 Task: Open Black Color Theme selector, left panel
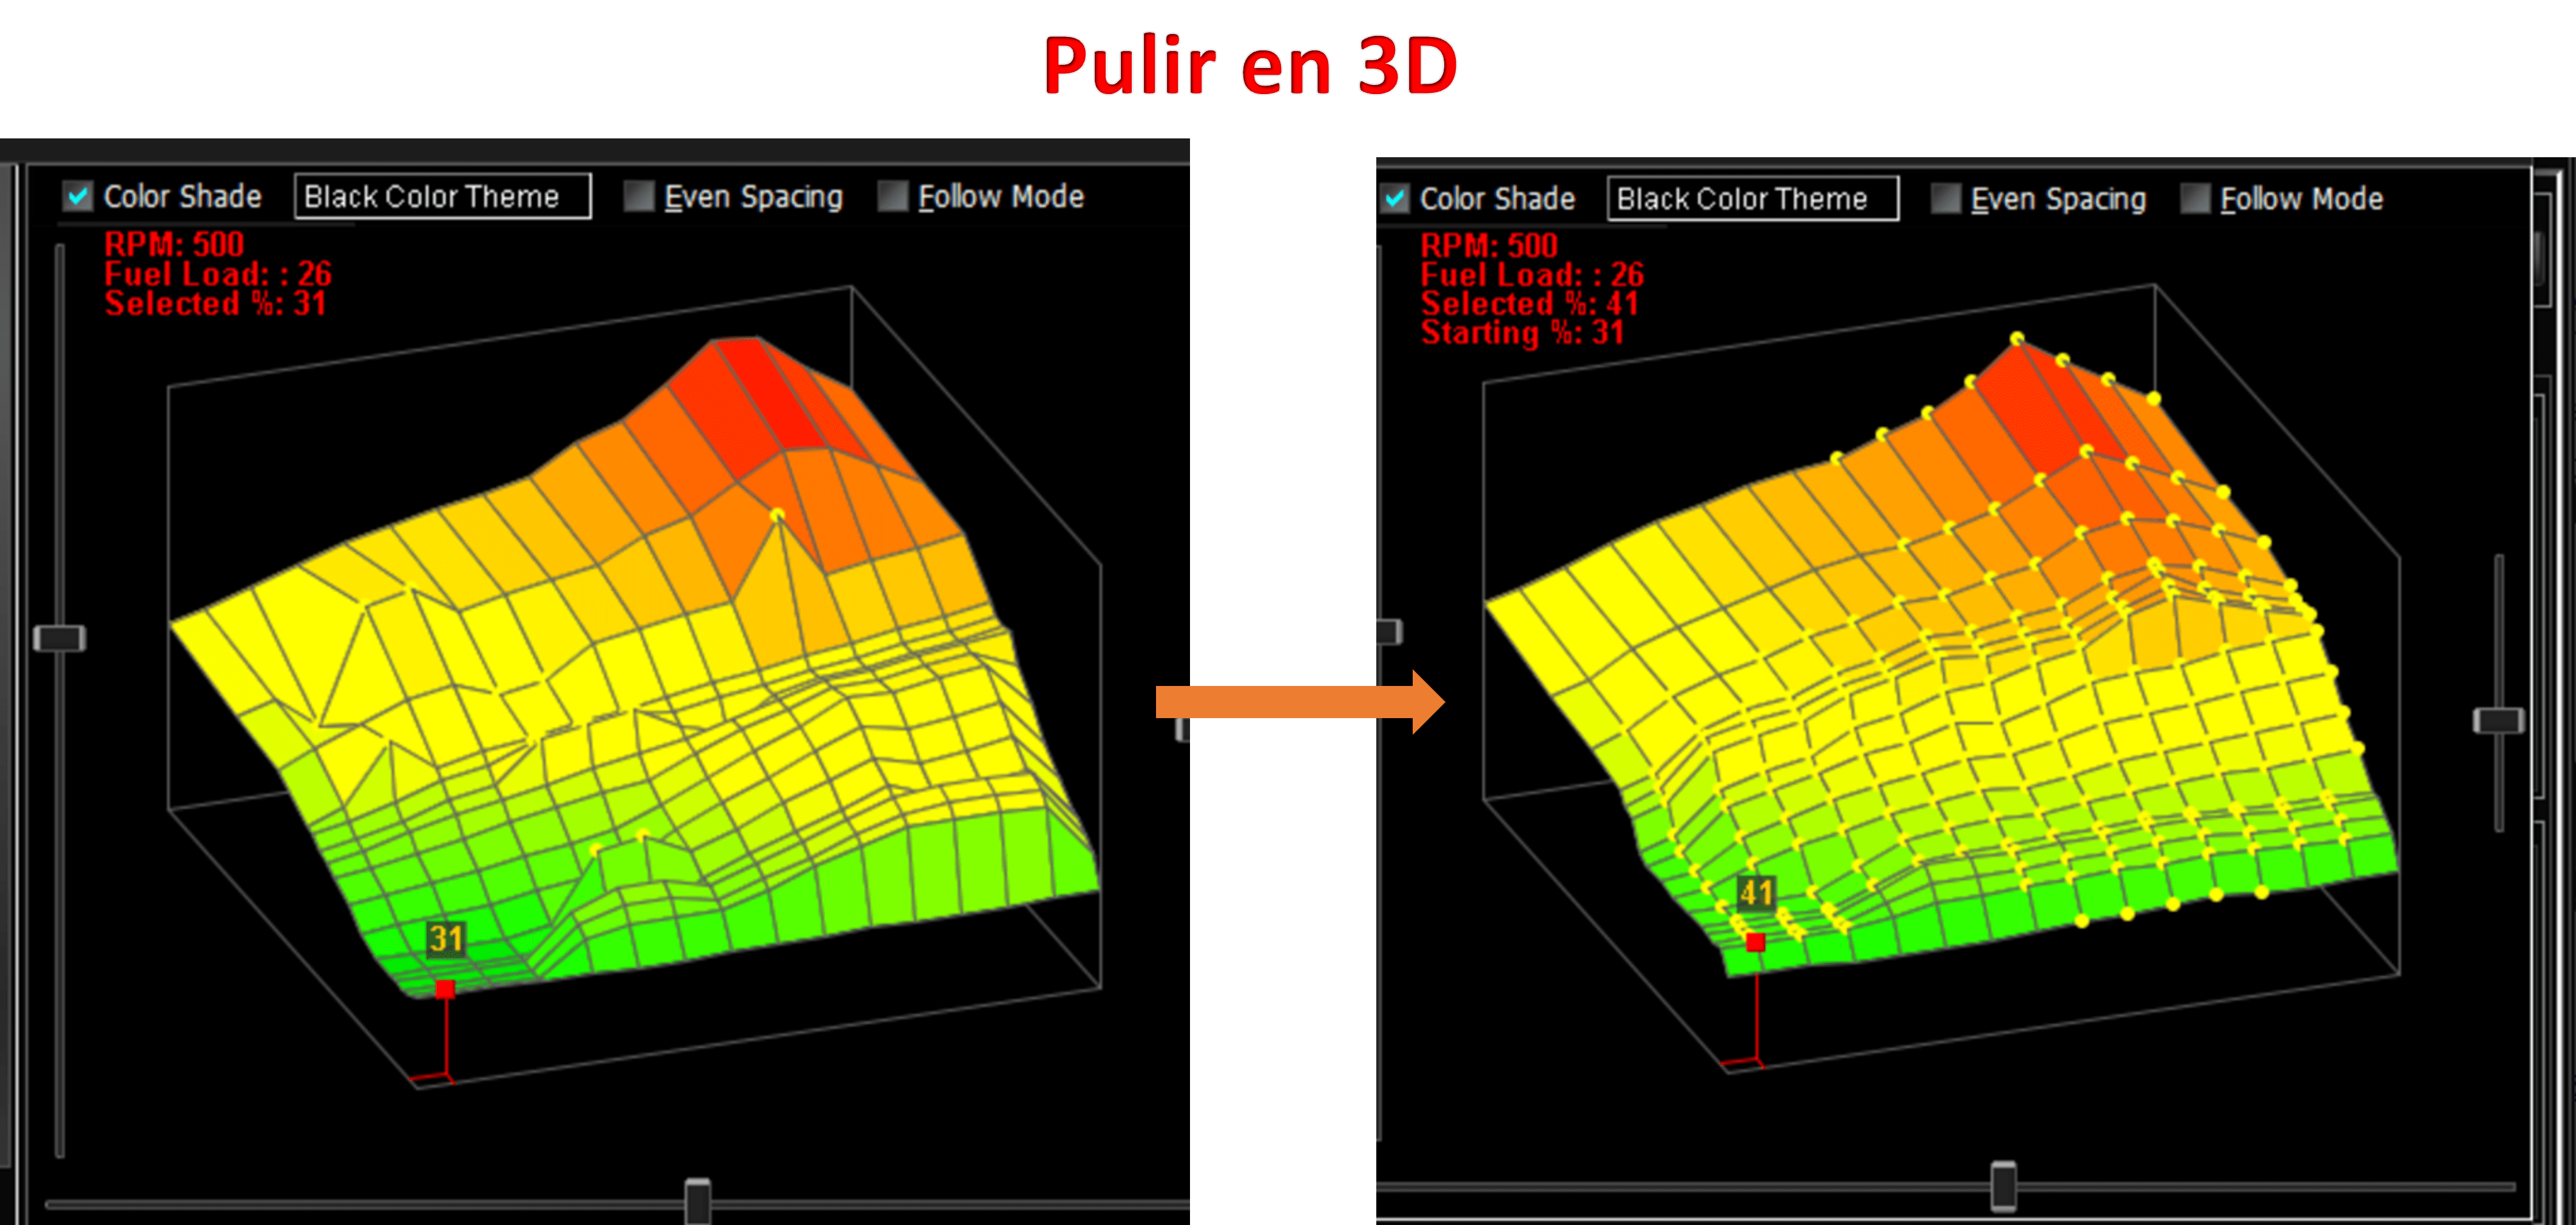click(x=442, y=196)
